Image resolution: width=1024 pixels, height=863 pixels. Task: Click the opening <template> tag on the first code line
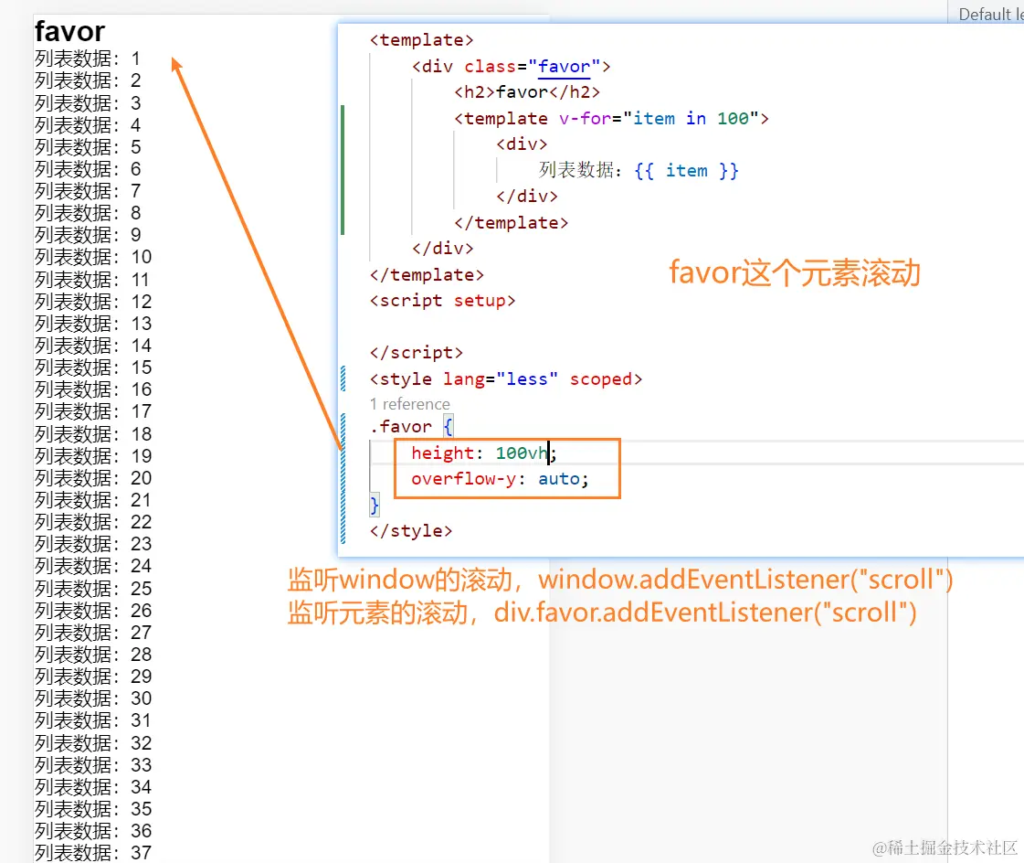[x=421, y=40]
